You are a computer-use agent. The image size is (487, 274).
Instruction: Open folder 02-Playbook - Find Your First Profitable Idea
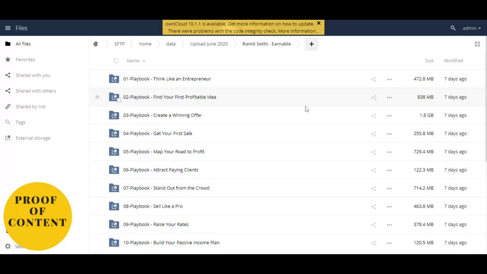[x=170, y=97]
